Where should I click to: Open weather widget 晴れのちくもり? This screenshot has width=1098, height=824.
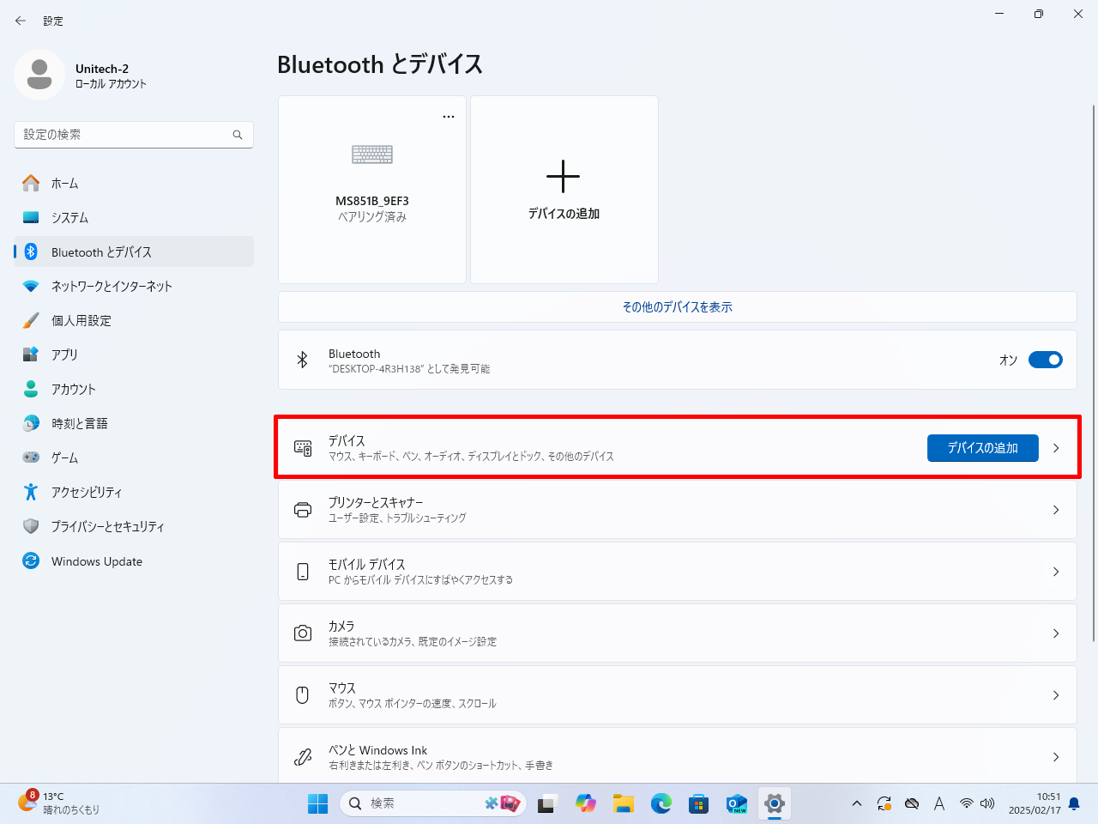tap(60, 803)
